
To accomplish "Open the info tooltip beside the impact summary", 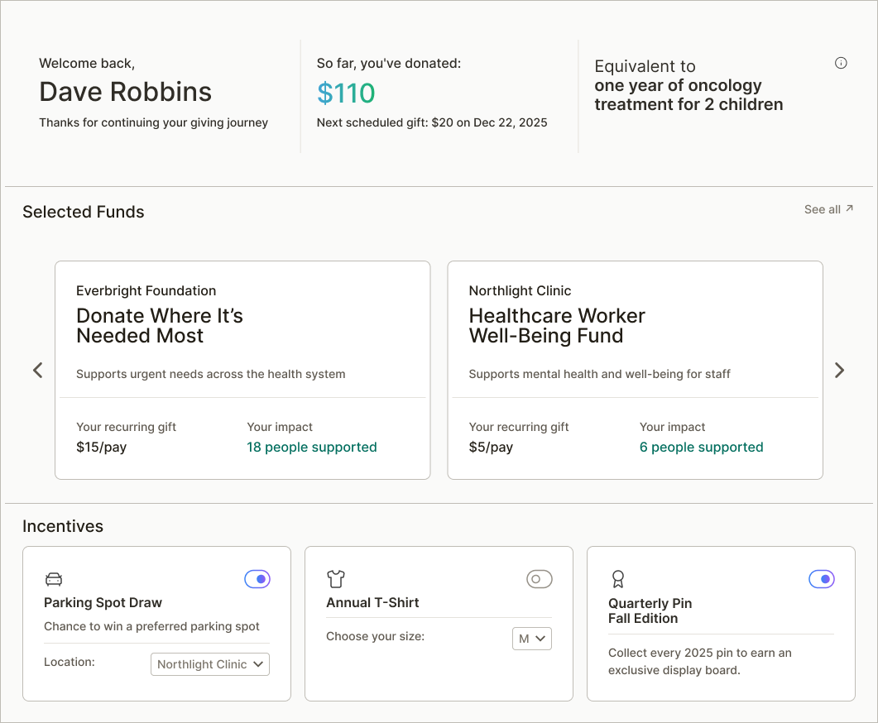I will point(841,63).
